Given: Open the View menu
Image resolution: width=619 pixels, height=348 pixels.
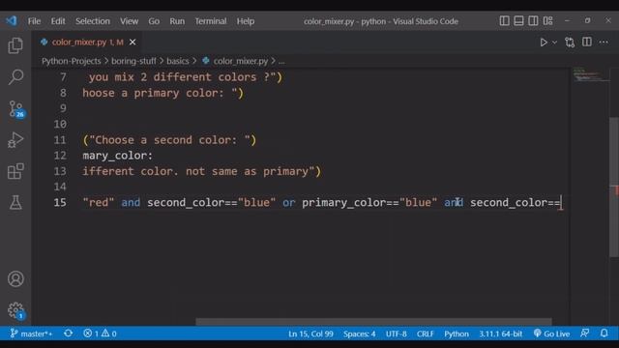Looking at the screenshot, I should (x=129, y=21).
